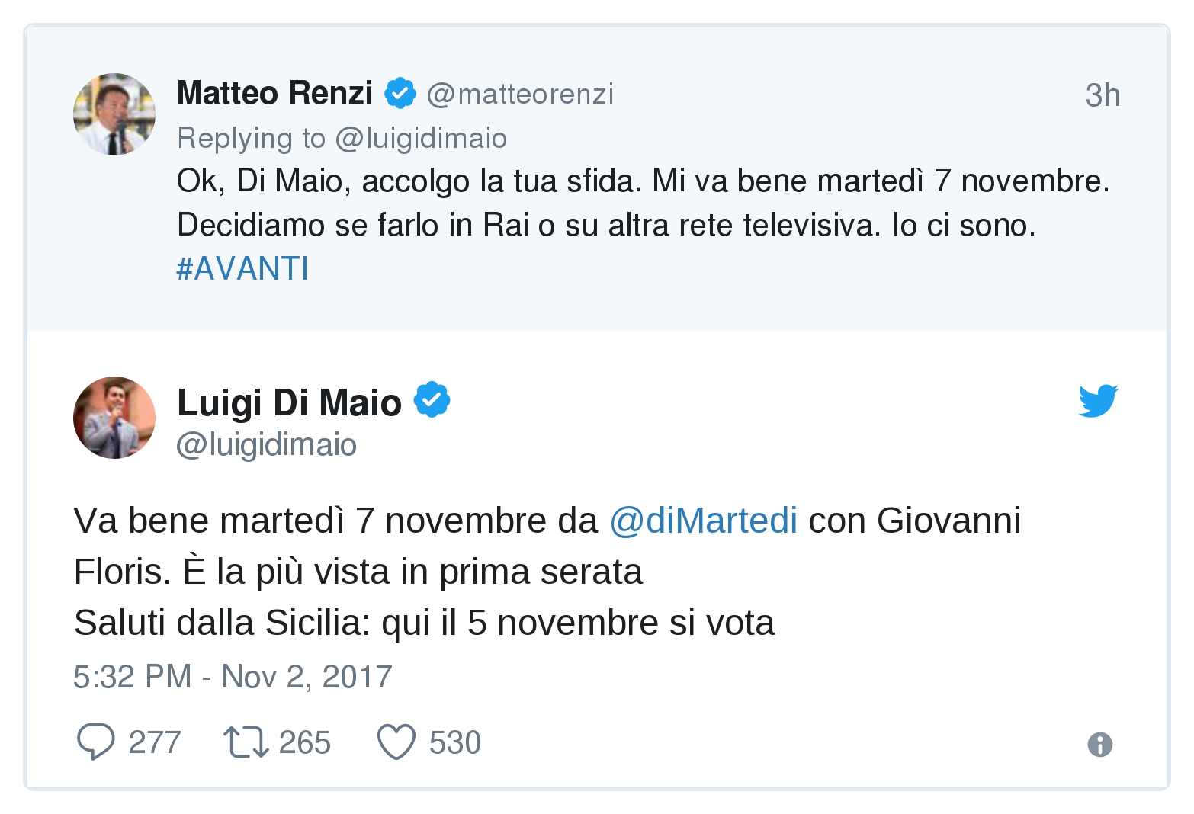Image resolution: width=1194 pixels, height=814 pixels.
Task: Open the @matteorenzi handle
Action: (x=520, y=94)
